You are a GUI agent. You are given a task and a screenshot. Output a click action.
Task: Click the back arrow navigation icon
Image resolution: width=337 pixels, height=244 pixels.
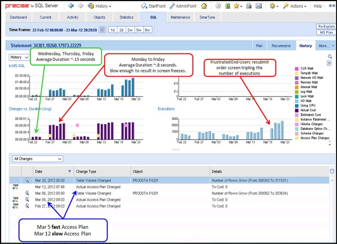click(71, 6)
